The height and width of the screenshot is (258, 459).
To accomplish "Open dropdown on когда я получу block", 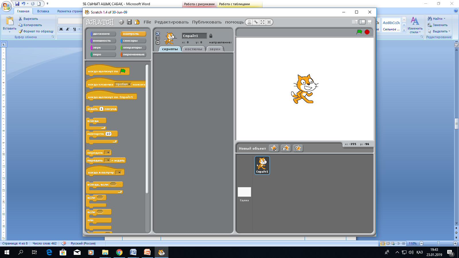I will click(x=118, y=172).
